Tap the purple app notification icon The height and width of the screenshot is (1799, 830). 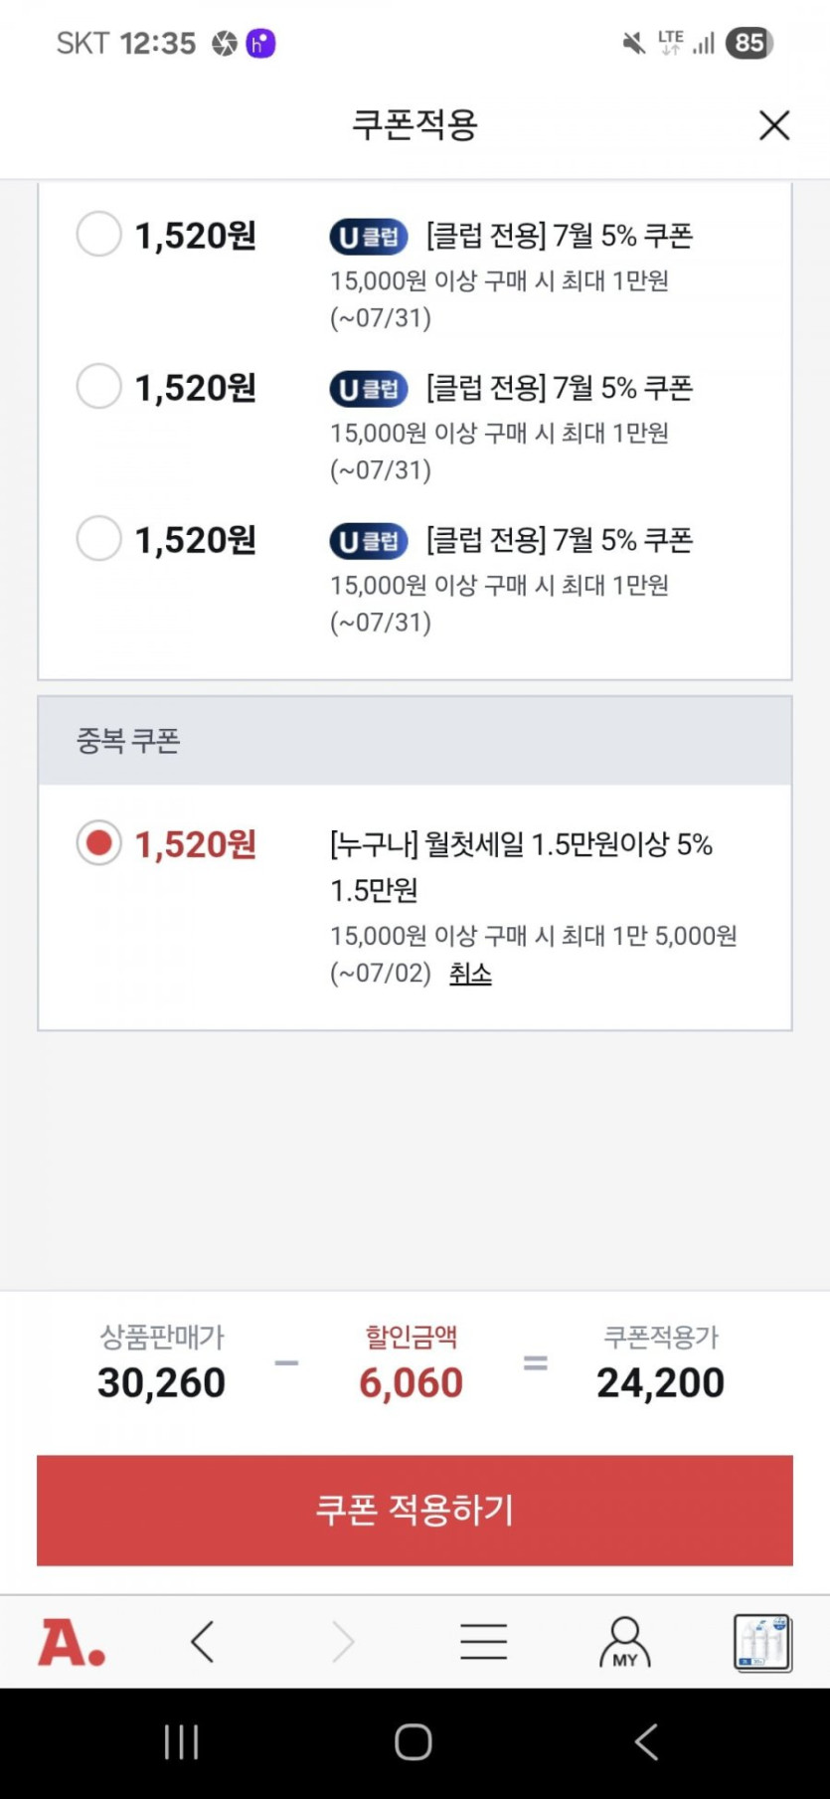click(x=260, y=44)
